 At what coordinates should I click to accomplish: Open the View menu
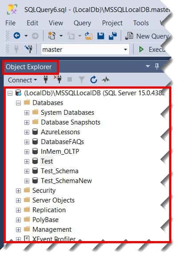click(x=56, y=23)
